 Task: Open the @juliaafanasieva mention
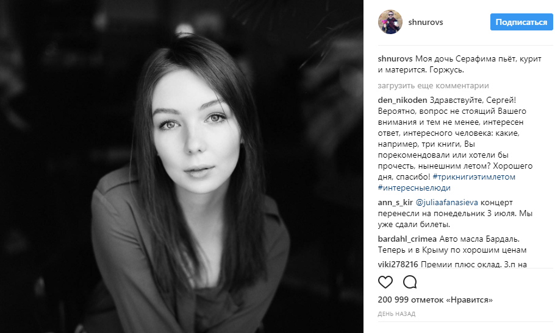446,202
